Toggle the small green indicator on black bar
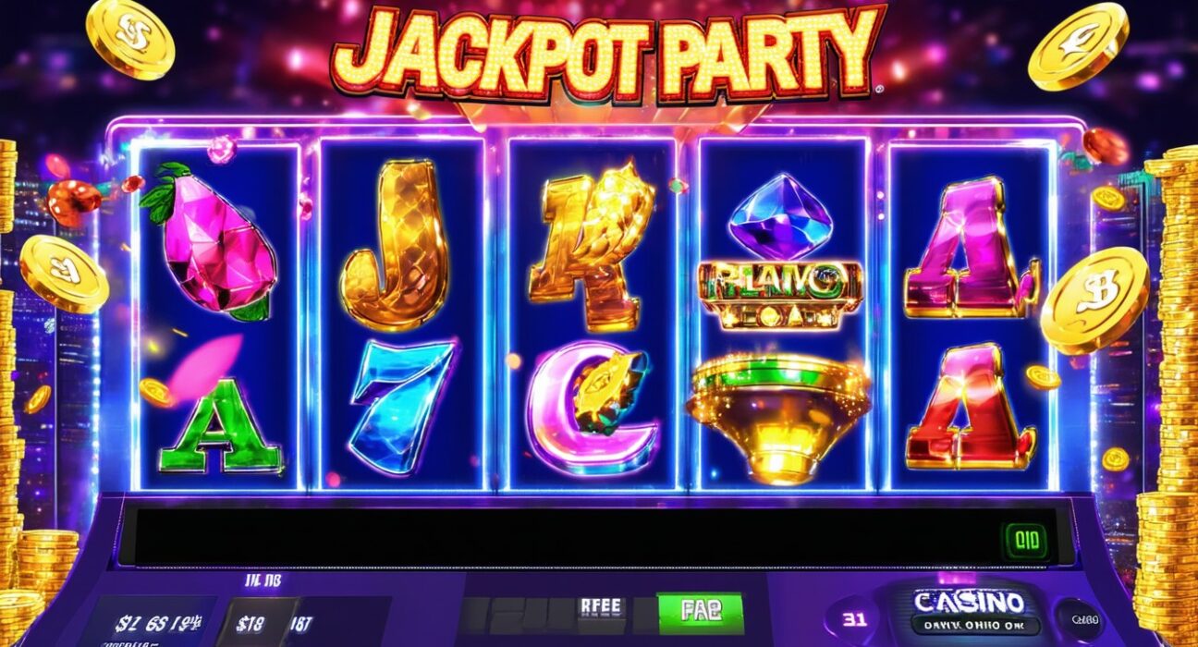This screenshot has height=647, width=1198. (x=1027, y=542)
